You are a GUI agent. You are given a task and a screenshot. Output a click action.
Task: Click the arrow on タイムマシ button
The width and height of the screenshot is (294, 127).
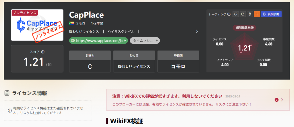(157, 41)
